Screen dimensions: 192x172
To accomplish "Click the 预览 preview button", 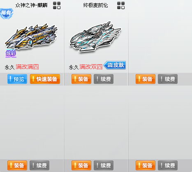I will [x=17, y=79].
